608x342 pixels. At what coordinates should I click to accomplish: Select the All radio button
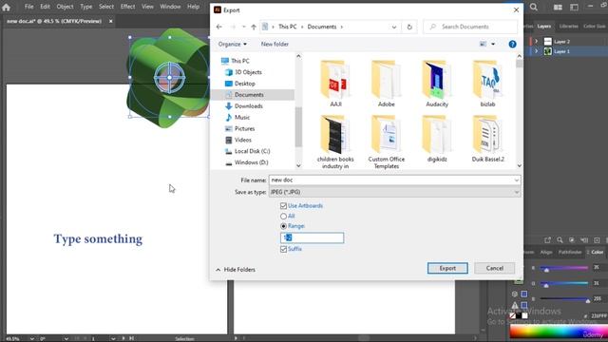(x=283, y=216)
